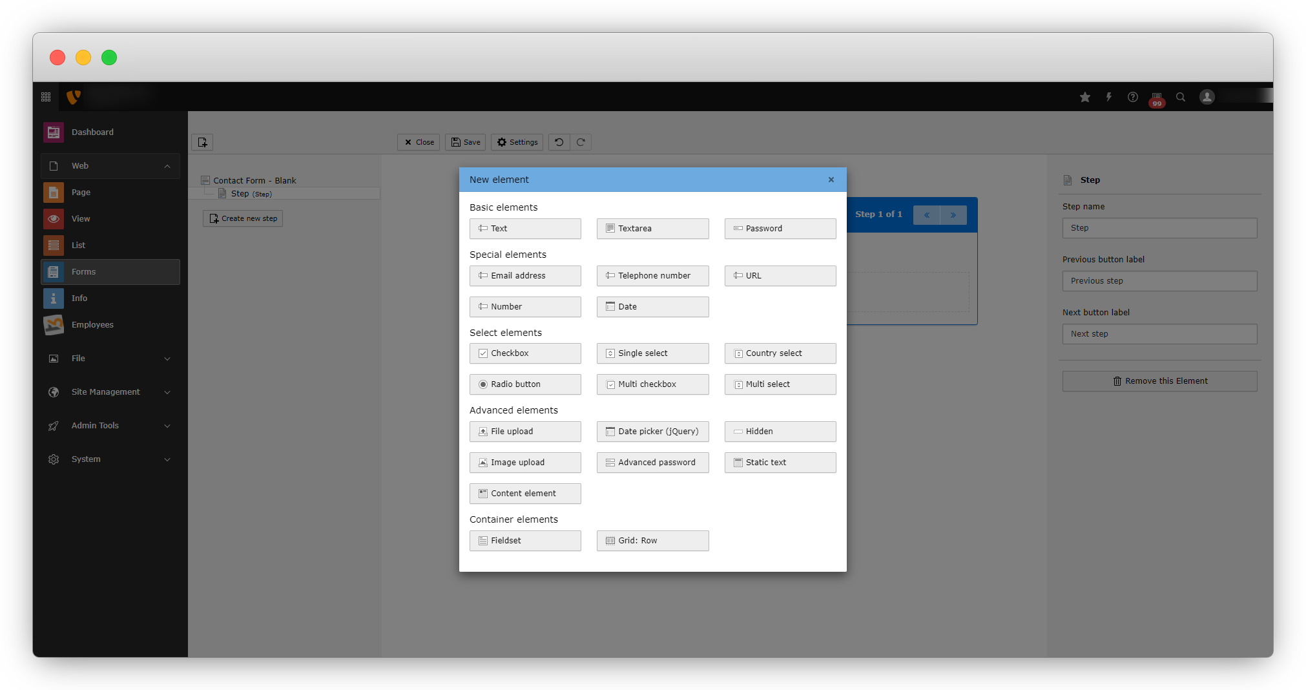
Task: Expand the Site Management group
Action: click(x=167, y=392)
